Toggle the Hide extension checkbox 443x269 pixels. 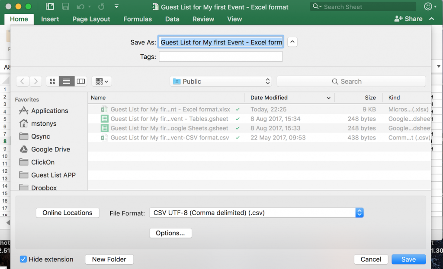point(23,259)
